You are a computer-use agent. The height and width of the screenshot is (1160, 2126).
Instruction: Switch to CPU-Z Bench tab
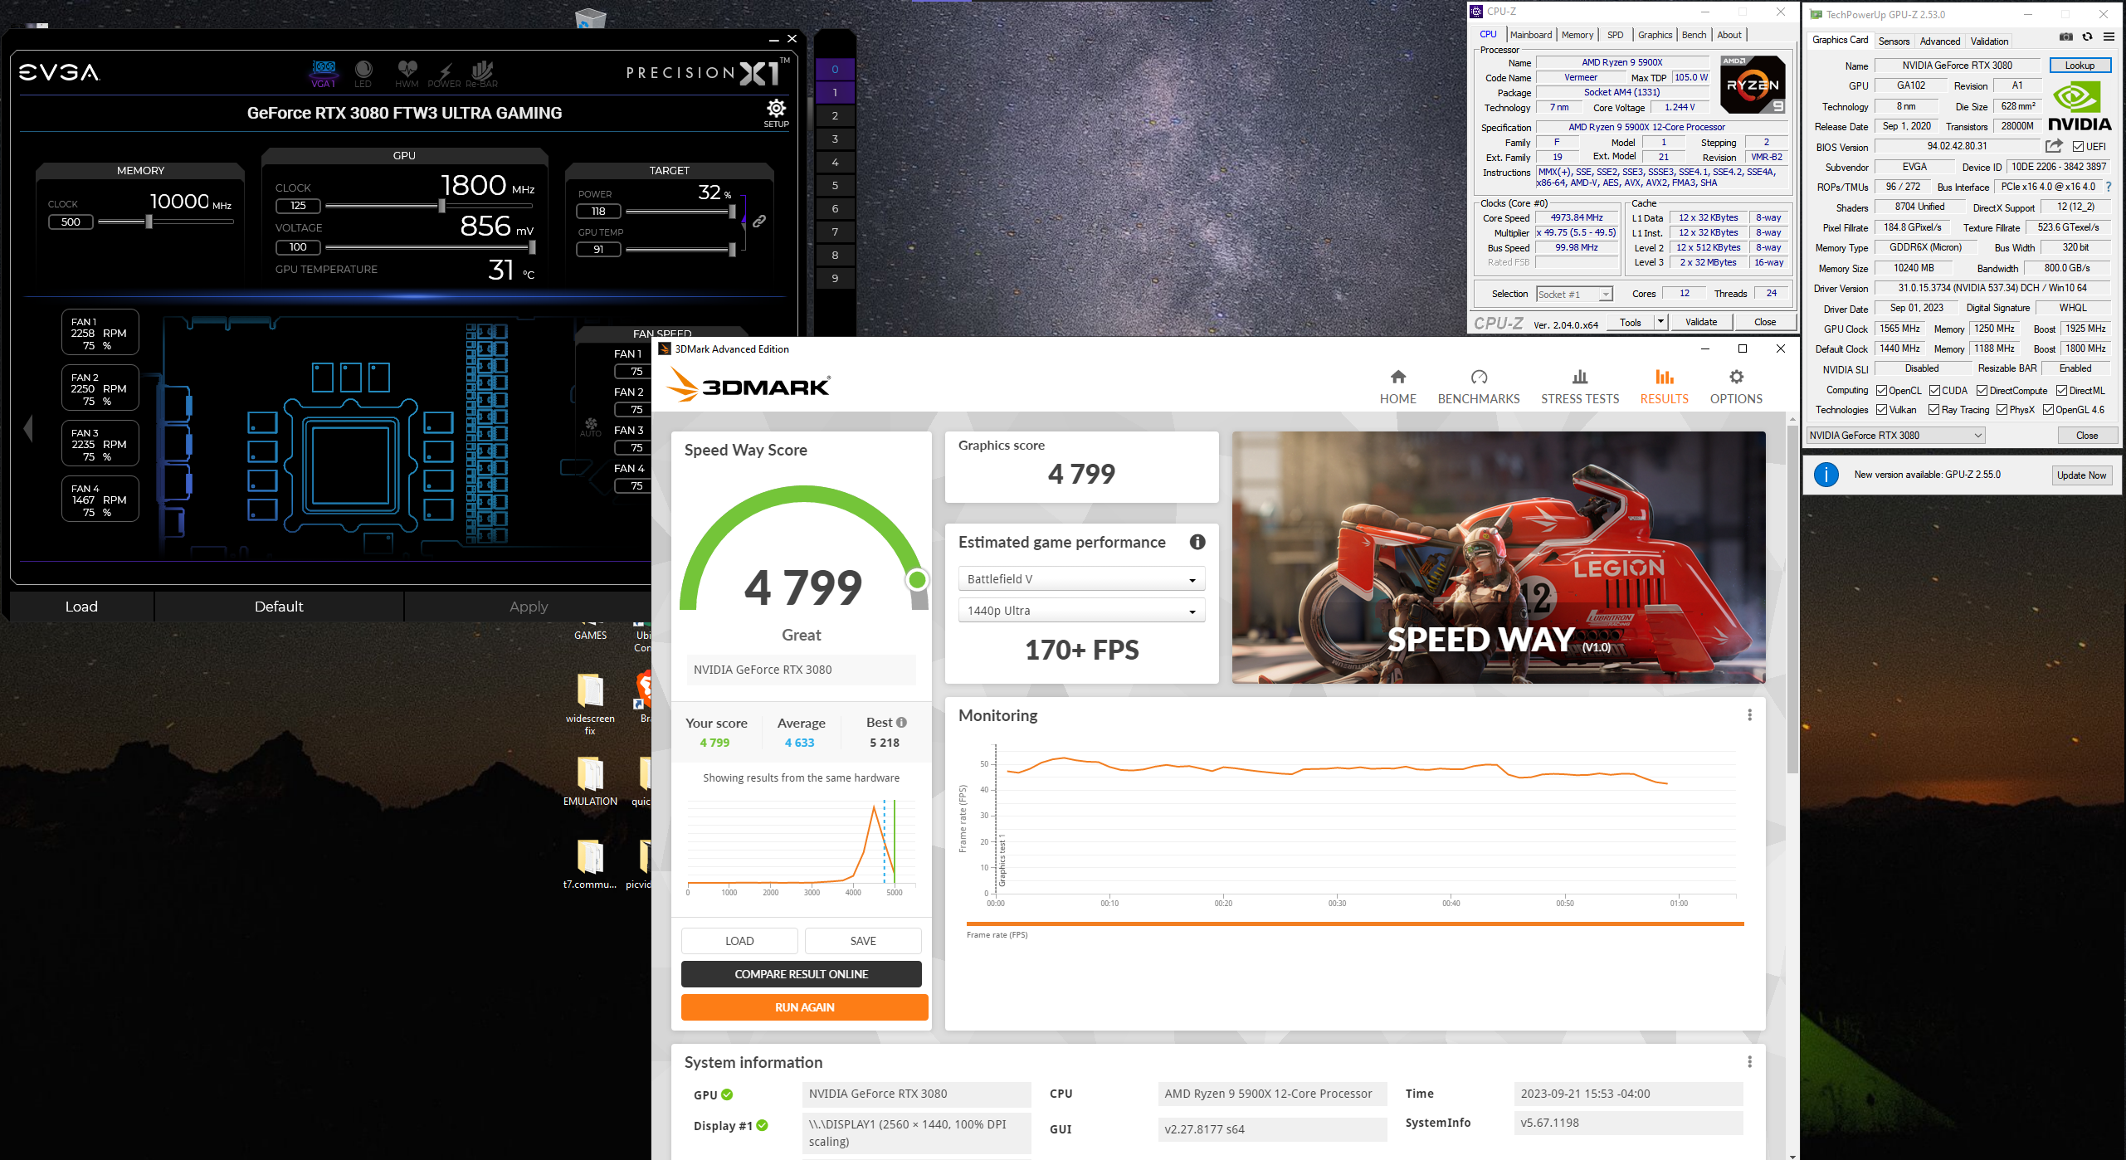pyautogui.click(x=1694, y=35)
